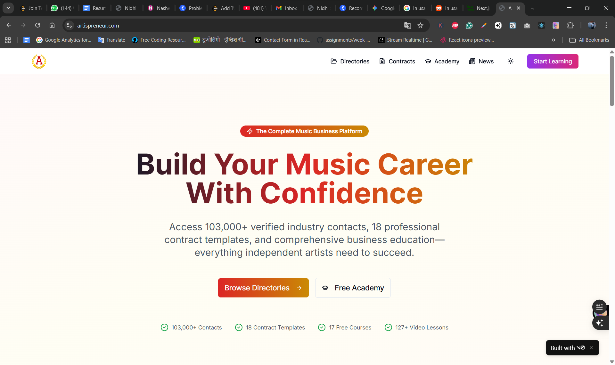615x365 pixels.
Task: Click the Free Academy button
Action: tap(353, 288)
